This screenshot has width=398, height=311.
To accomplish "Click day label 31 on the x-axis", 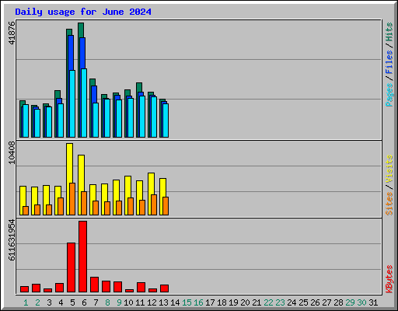I will point(373,302).
